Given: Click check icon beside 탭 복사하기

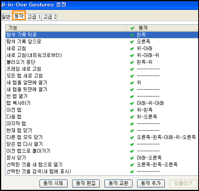Looking at the screenshot, I should 132,103.
